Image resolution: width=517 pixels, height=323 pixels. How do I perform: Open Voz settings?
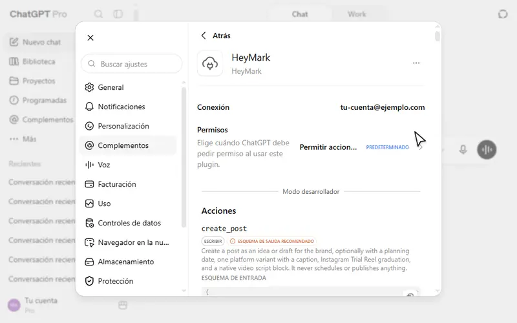pyautogui.click(x=128, y=165)
